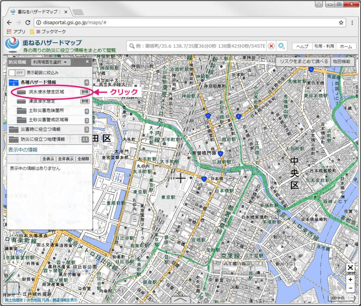This screenshot has width=361, height=306.
Task: Open Chrome's three-dot menu
Action: tap(352, 23)
